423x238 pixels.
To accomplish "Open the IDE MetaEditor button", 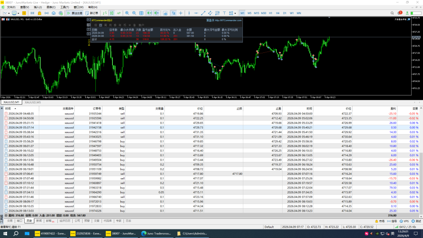I will pos(32,13).
